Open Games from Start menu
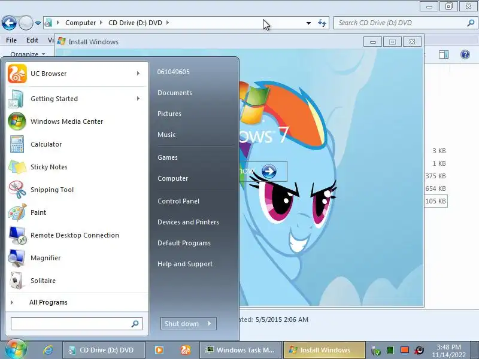The width and height of the screenshot is (479, 359). (x=168, y=157)
